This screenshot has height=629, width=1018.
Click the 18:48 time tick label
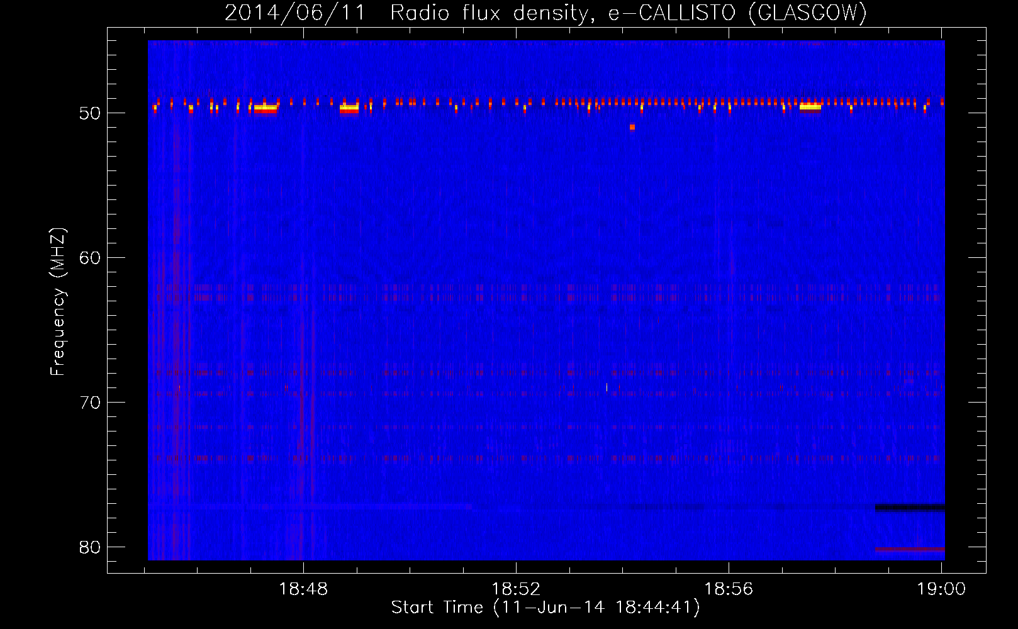coord(303,589)
